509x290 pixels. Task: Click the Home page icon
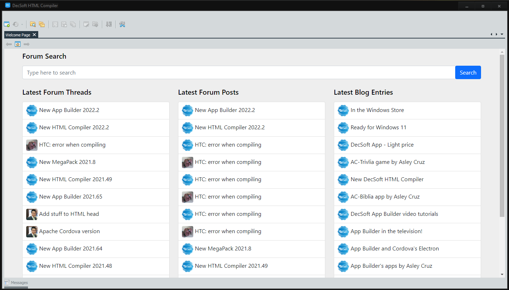pos(18,44)
